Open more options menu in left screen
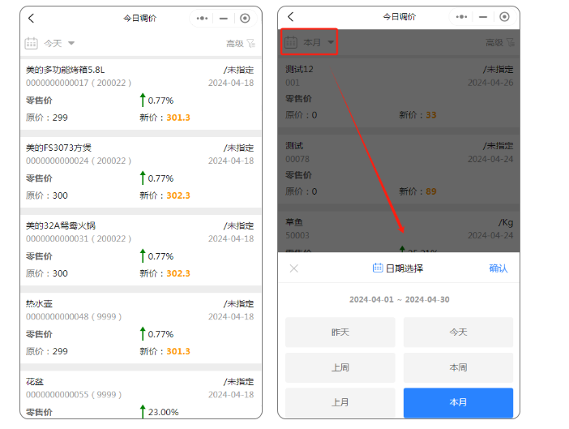Image resolution: width=569 pixels, height=429 pixels. (202, 18)
